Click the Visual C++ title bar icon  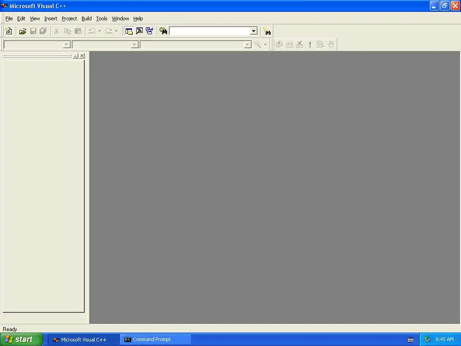tap(4, 5)
